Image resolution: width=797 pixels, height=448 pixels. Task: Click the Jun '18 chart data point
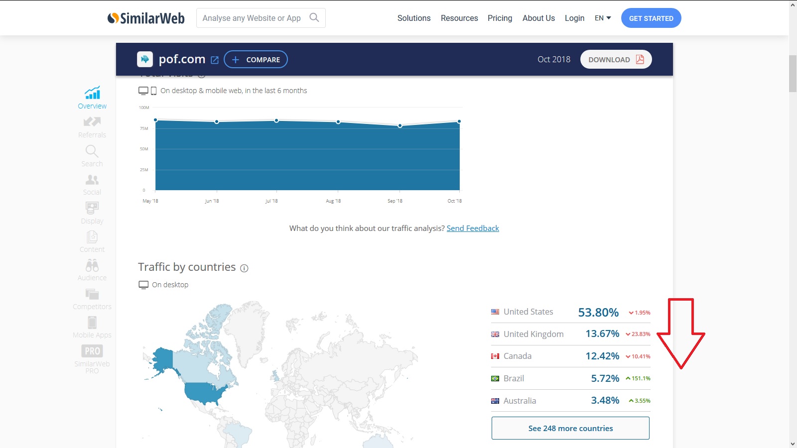coord(217,121)
